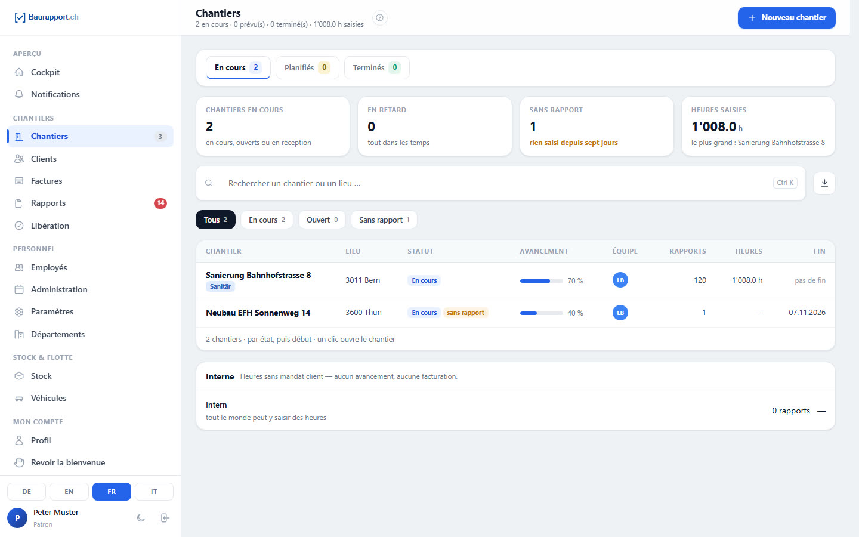Click the hand icon for Revoir la bienvenue
Viewport: 859px width, 537px height.
click(19, 462)
